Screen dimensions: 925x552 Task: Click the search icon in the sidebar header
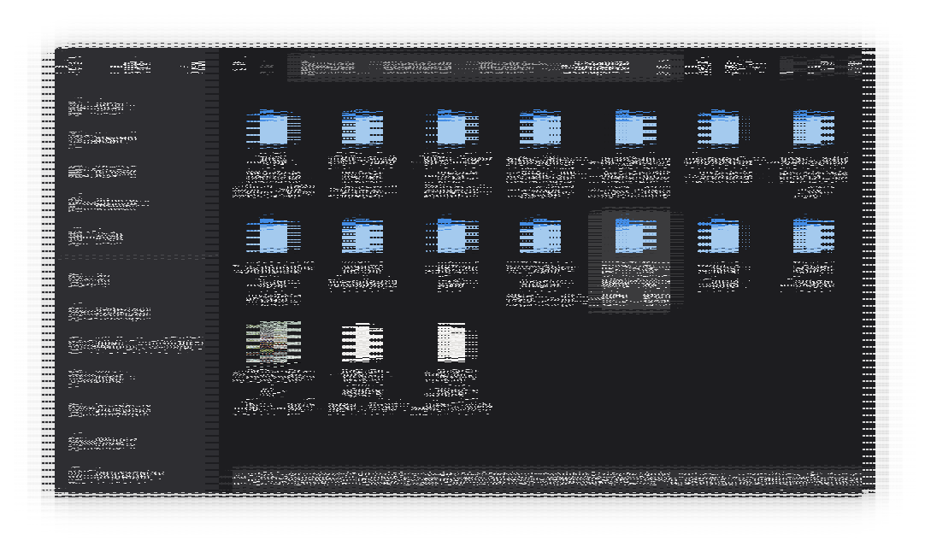[x=74, y=66]
